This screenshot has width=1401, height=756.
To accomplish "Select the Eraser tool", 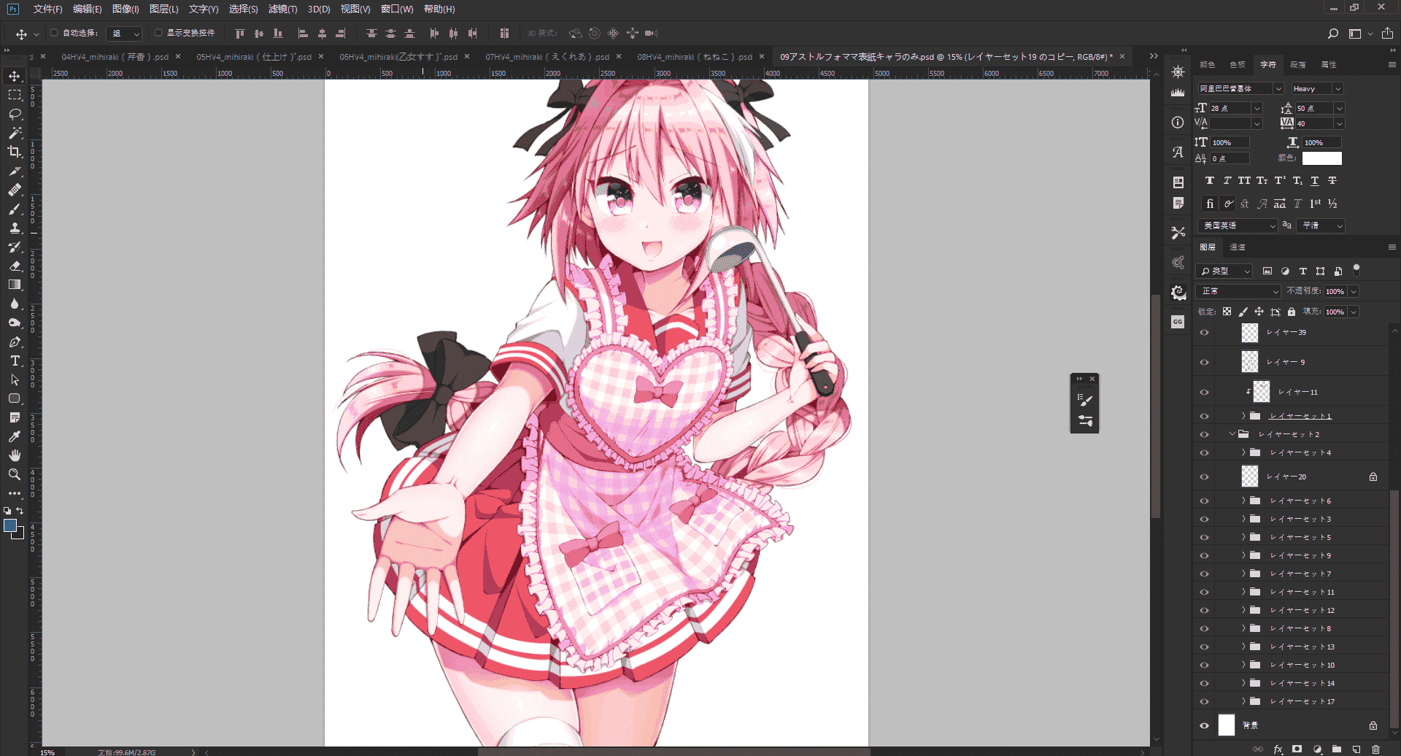I will pos(15,266).
